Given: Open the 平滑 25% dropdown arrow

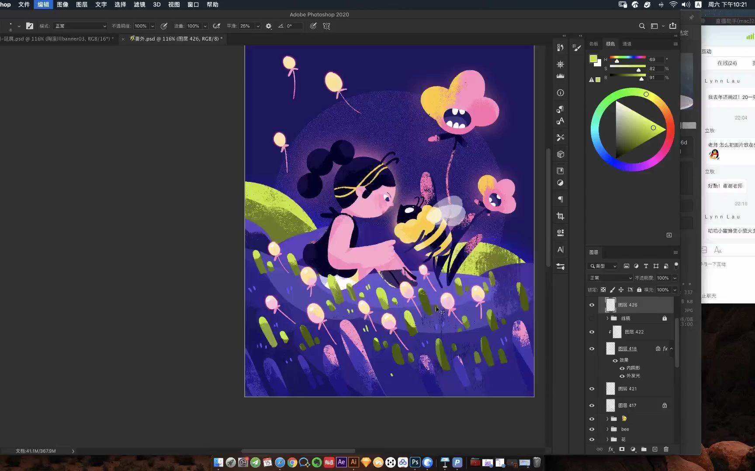Looking at the screenshot, I should (258, 26).
